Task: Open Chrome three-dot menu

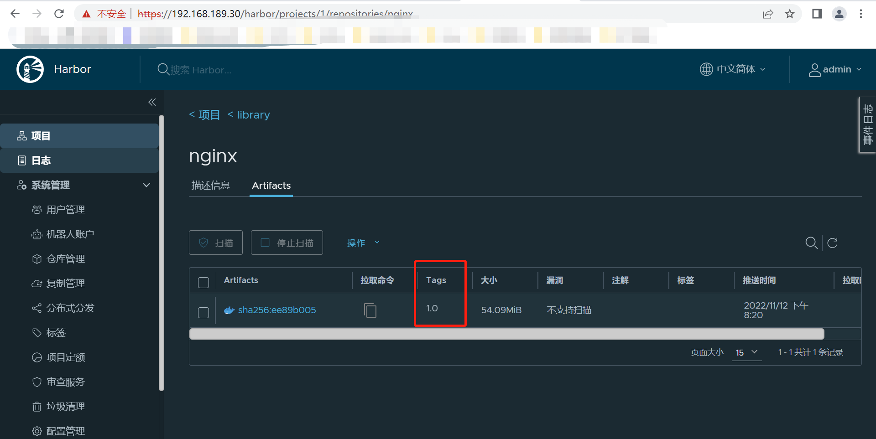Action: (x=861, y=14)
